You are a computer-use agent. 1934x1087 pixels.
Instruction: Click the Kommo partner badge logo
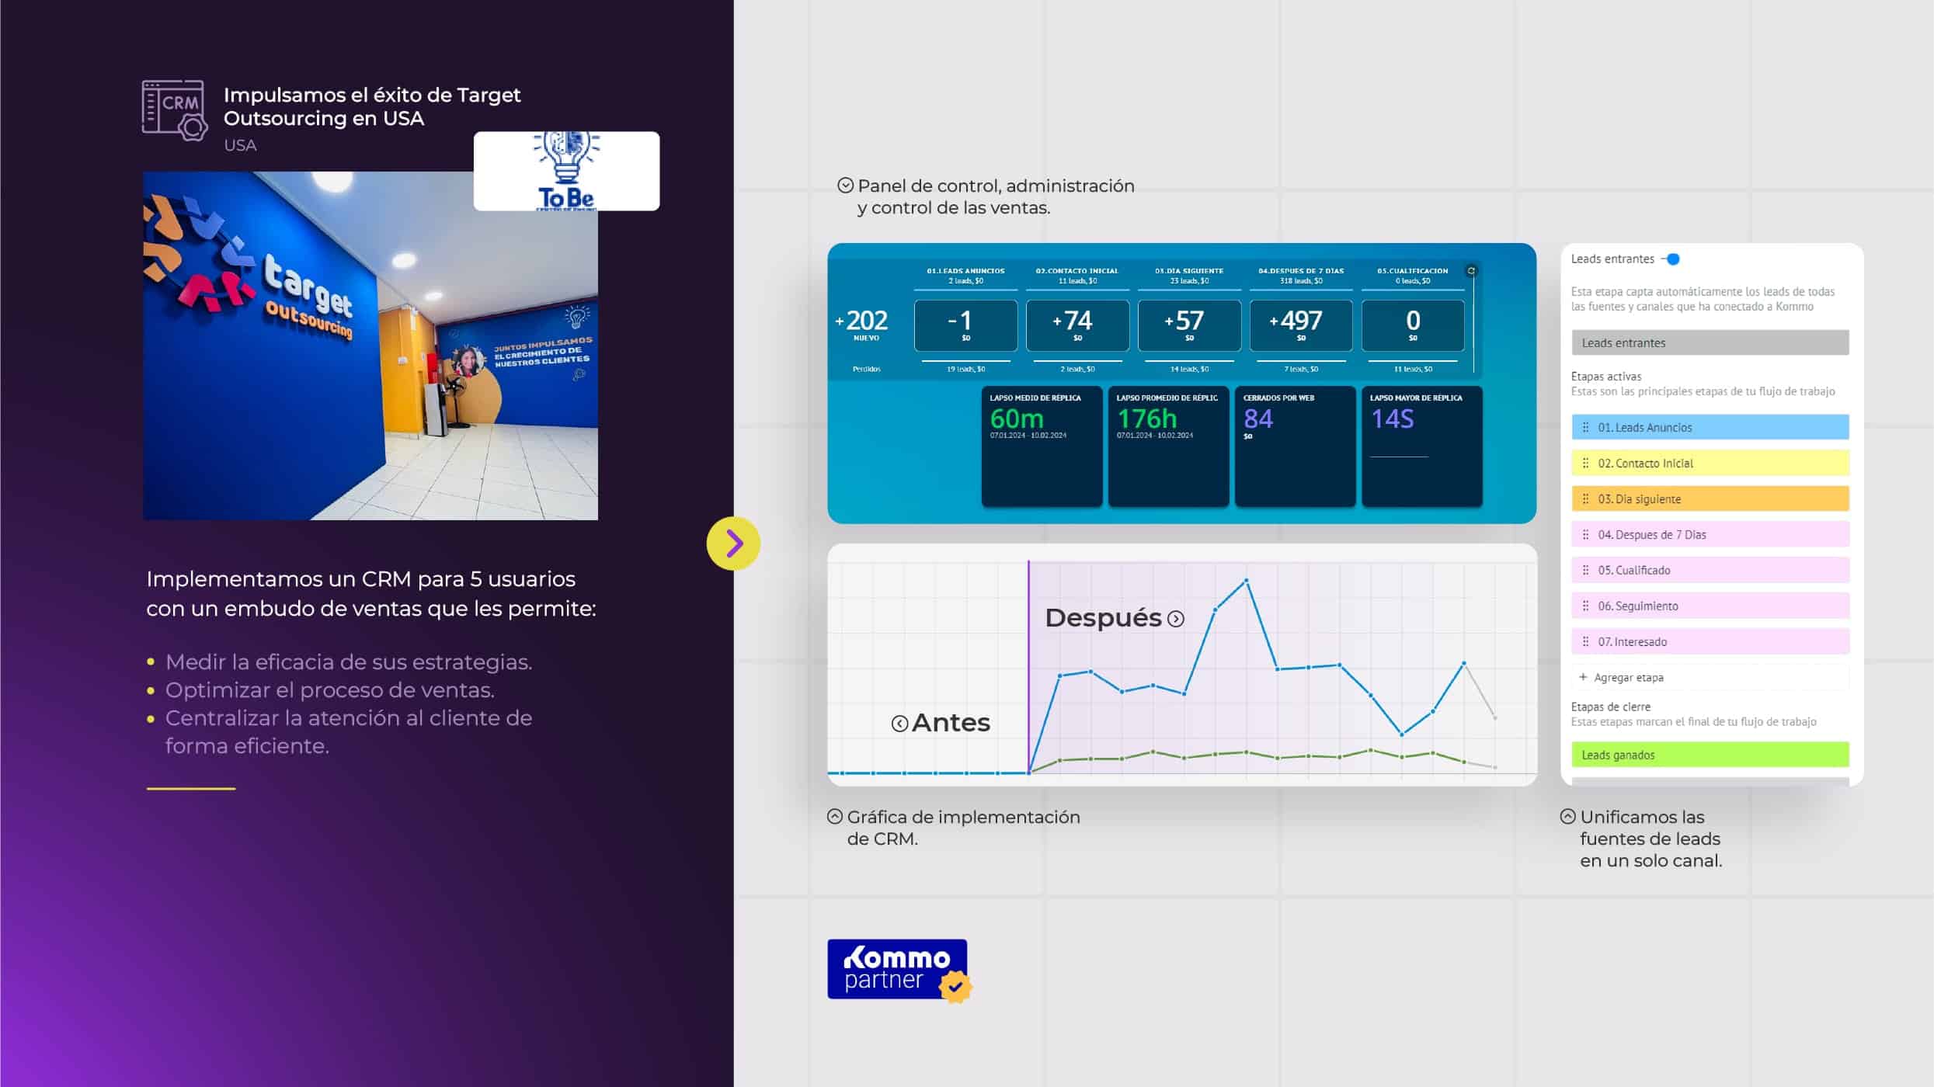click(897, 969)
